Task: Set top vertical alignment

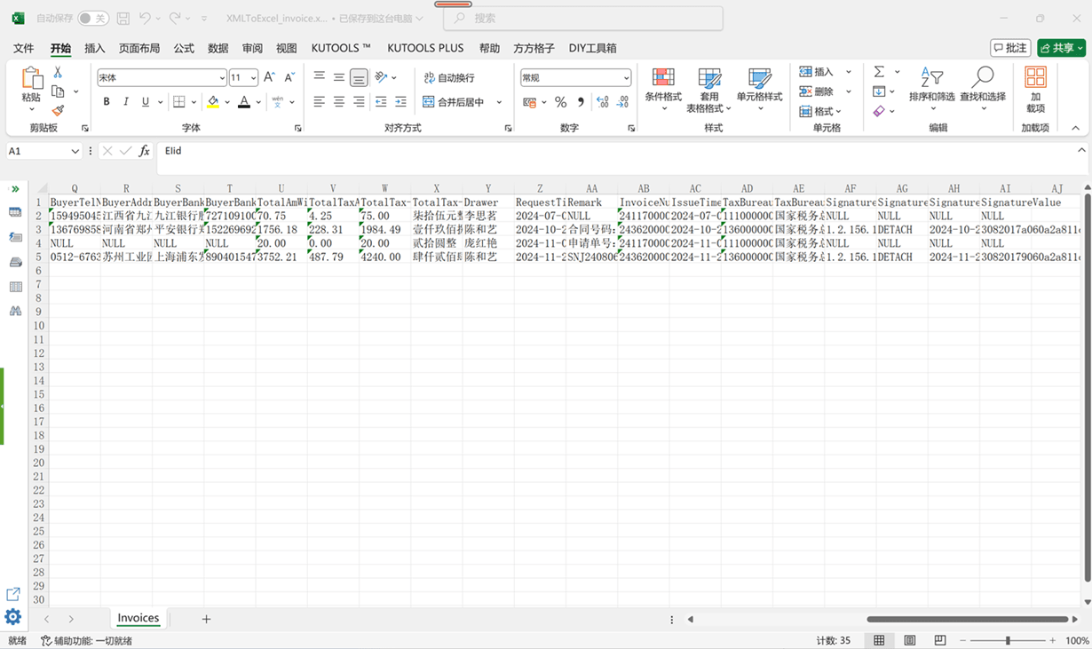Action: (x=320, y=77)
